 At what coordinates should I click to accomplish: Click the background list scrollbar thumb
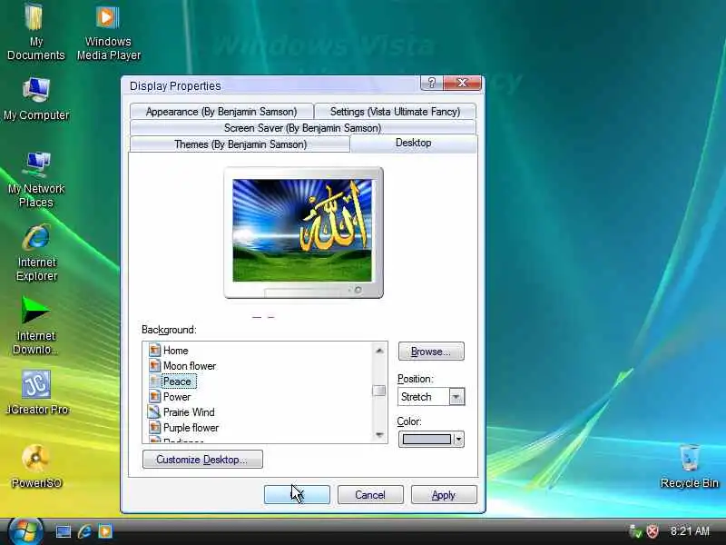pos(378,391)
